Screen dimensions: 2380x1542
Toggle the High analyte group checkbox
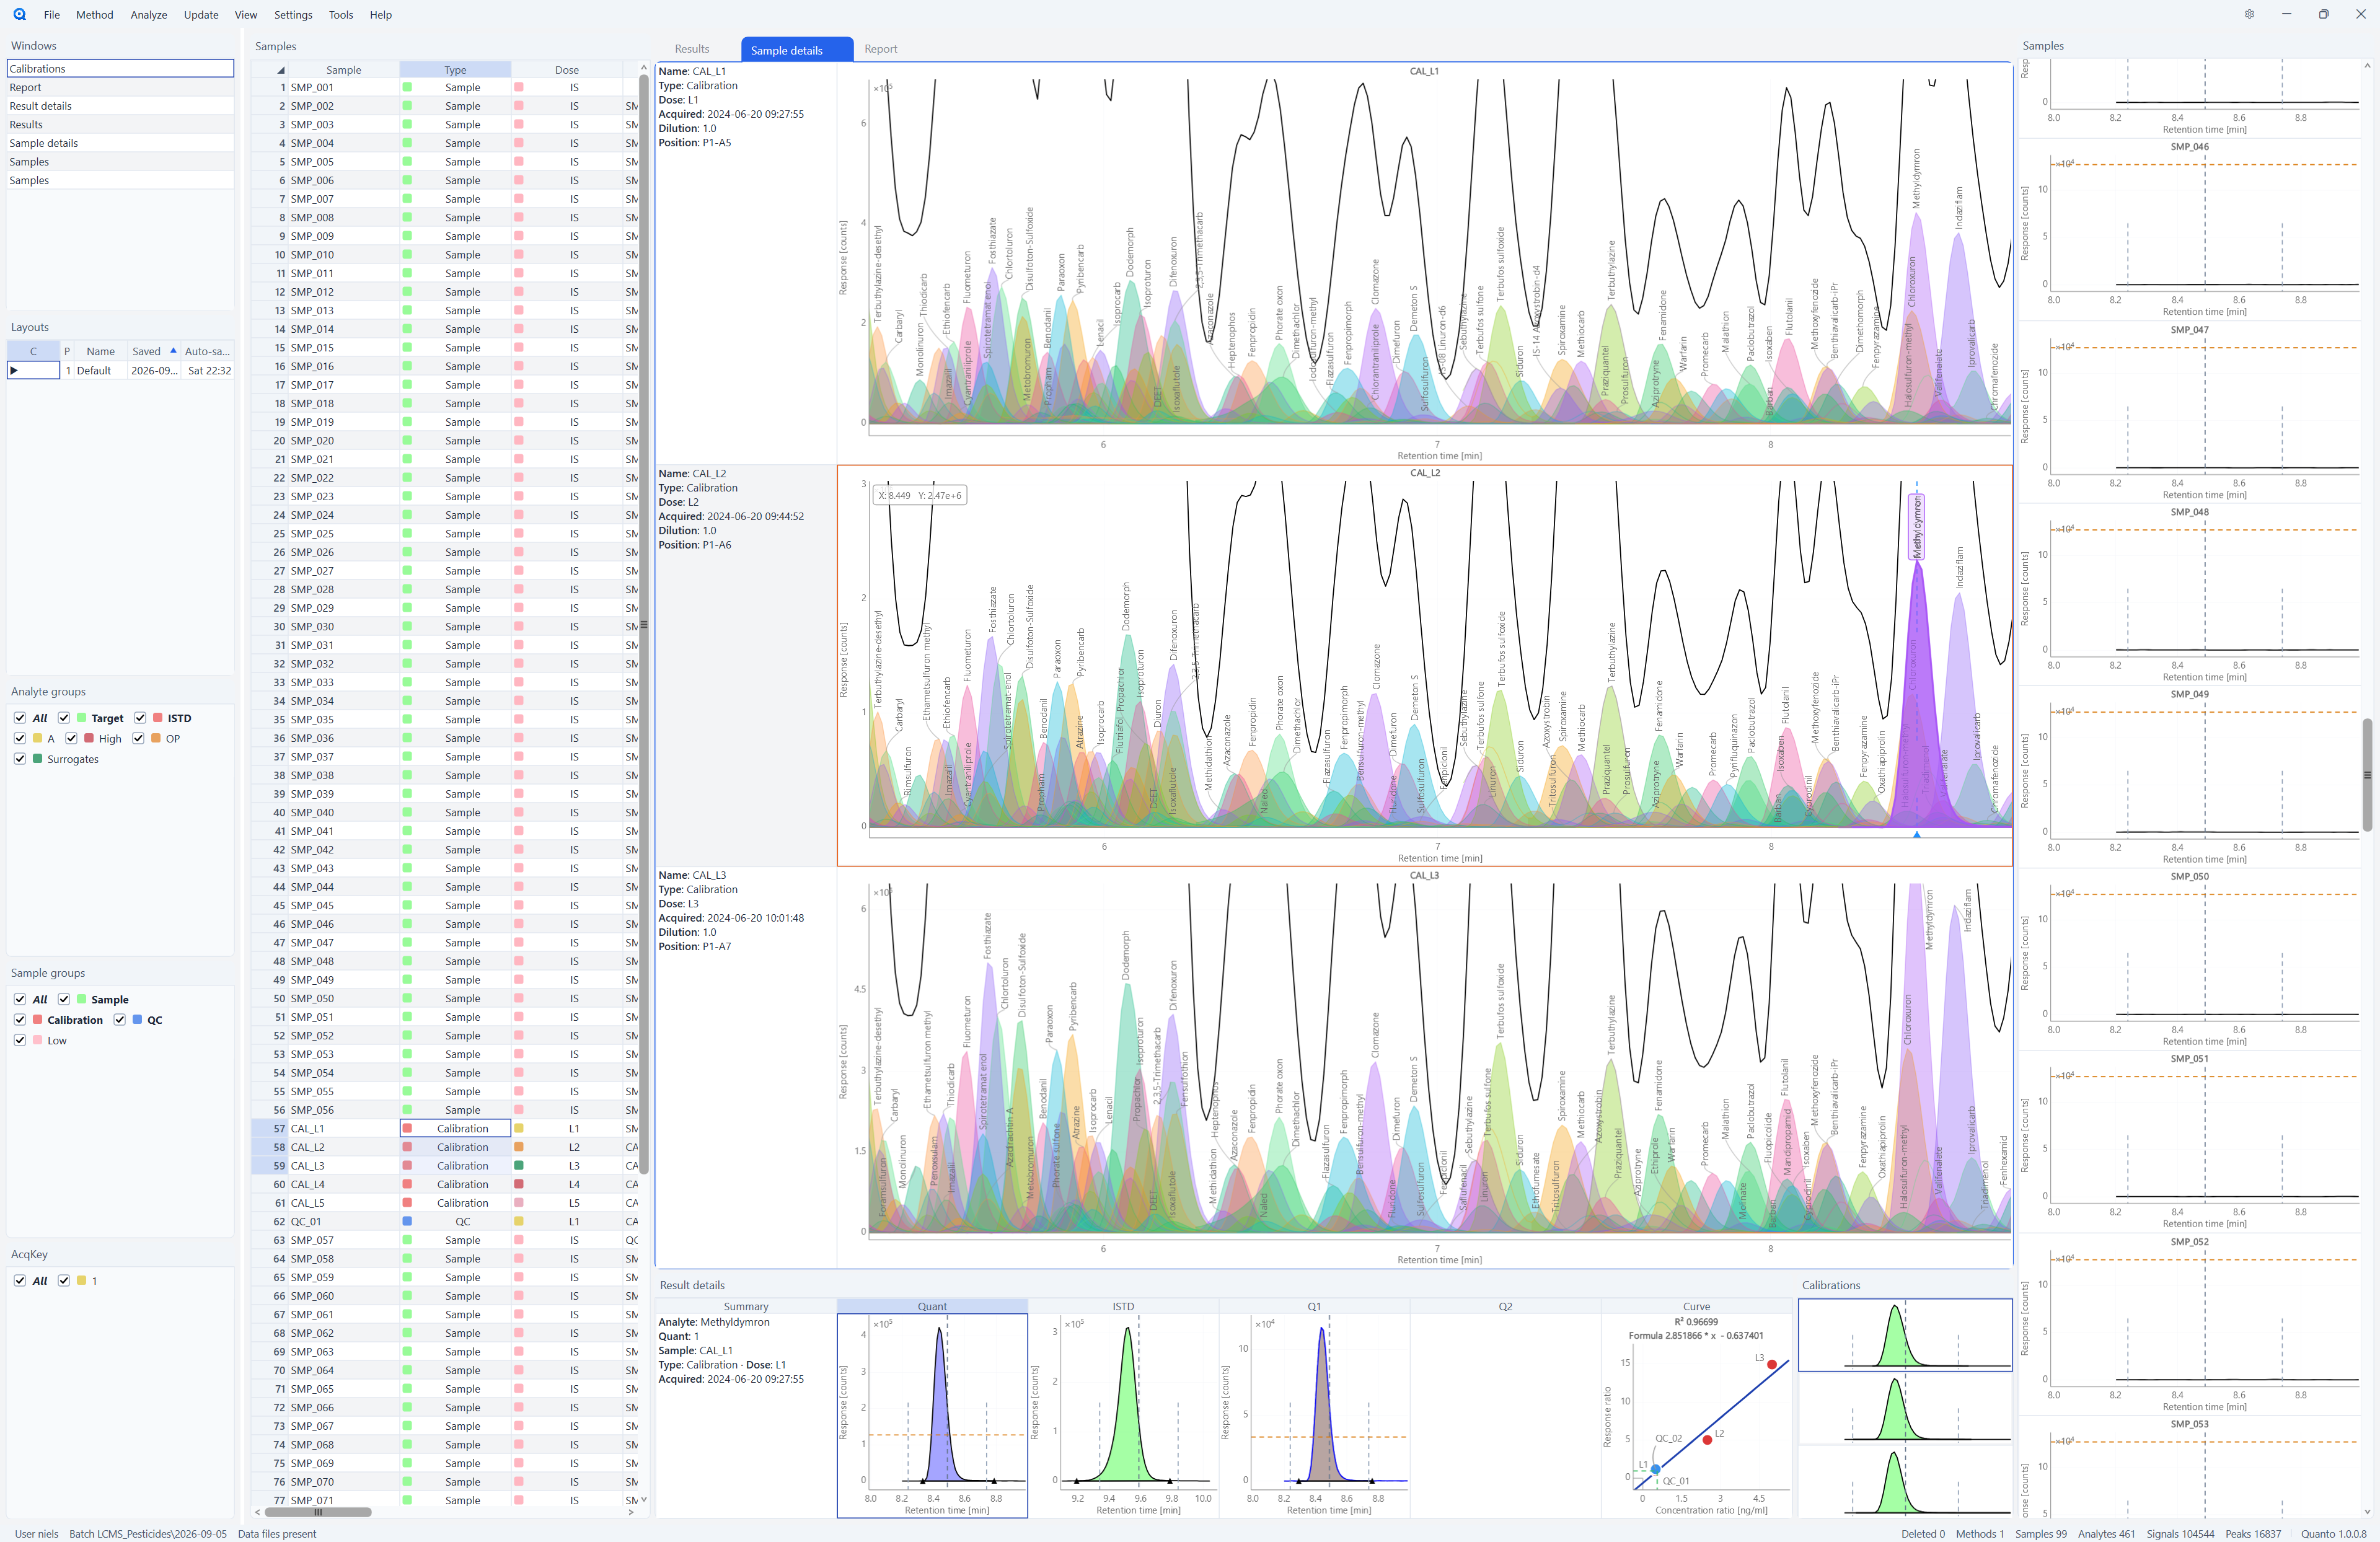[x=71, y=739]
